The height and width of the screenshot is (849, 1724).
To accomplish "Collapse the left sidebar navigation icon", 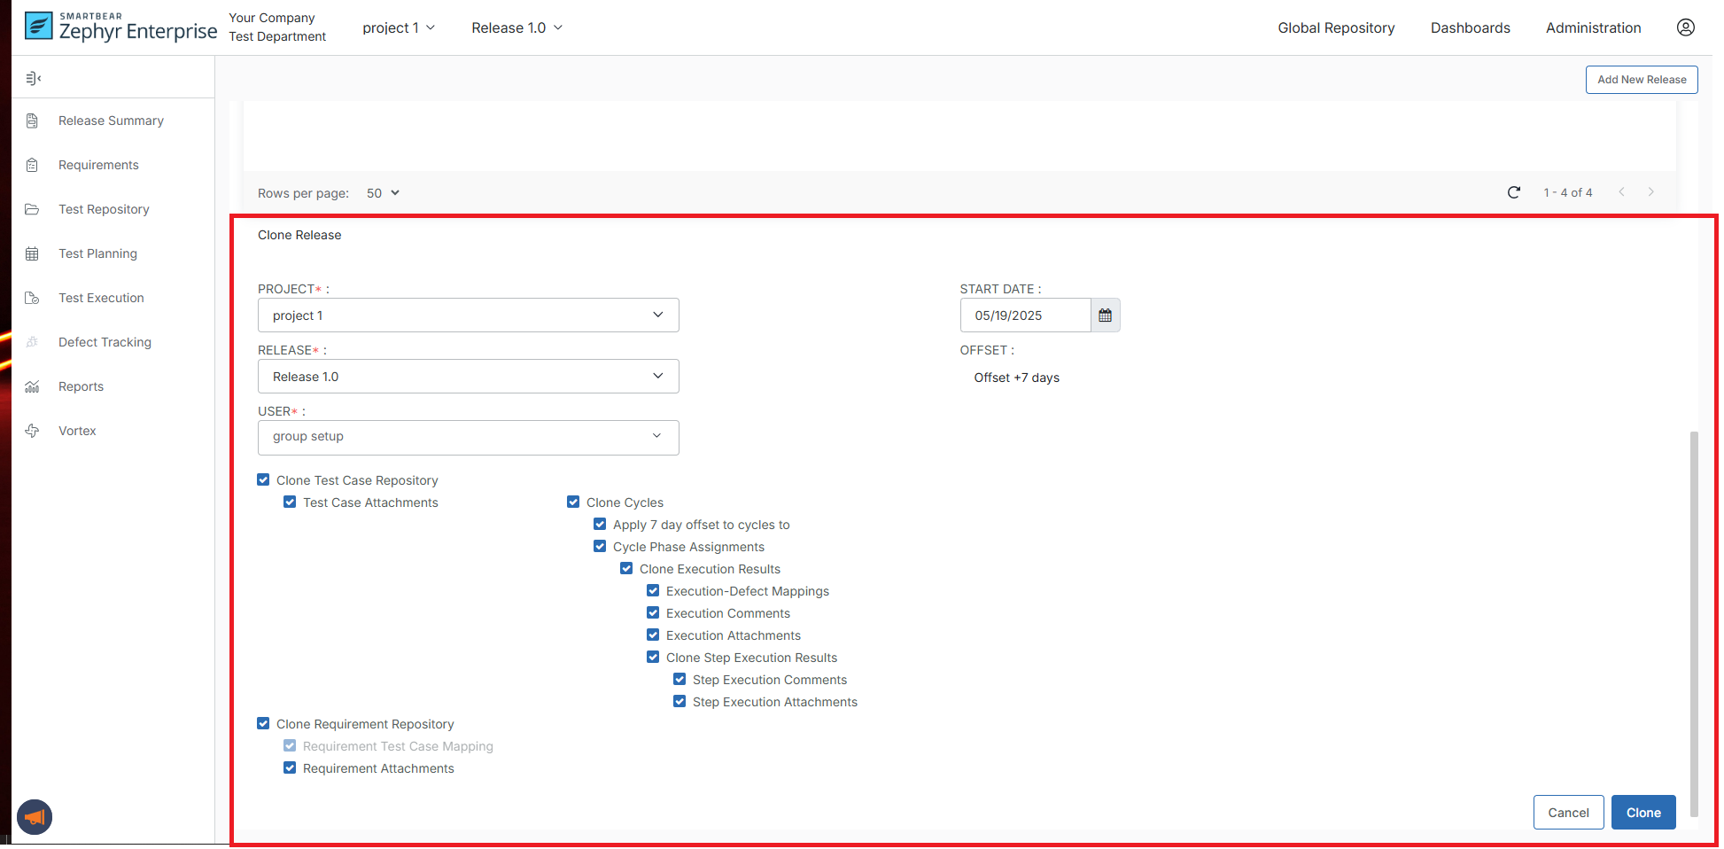I will 34,79.
